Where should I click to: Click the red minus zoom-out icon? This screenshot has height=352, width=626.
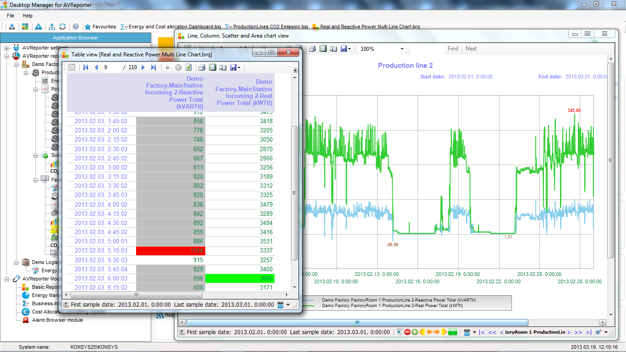(407, 332)
